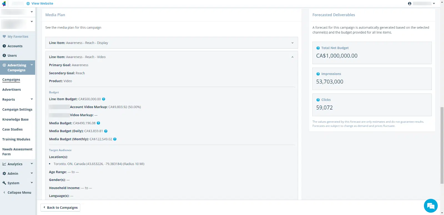
Task: Click help icon next to Clicks
Action: point(318,100)
